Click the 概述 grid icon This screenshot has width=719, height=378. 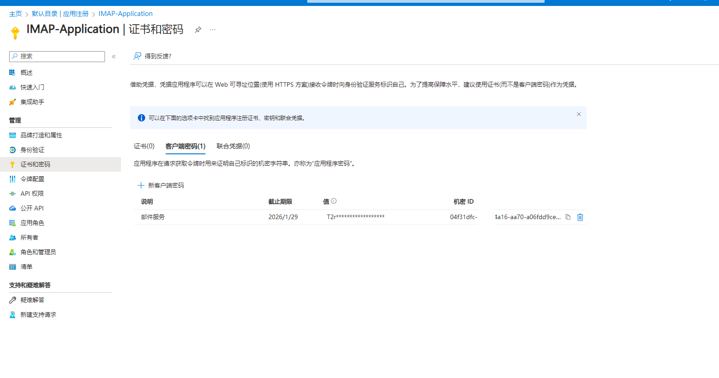12,73
